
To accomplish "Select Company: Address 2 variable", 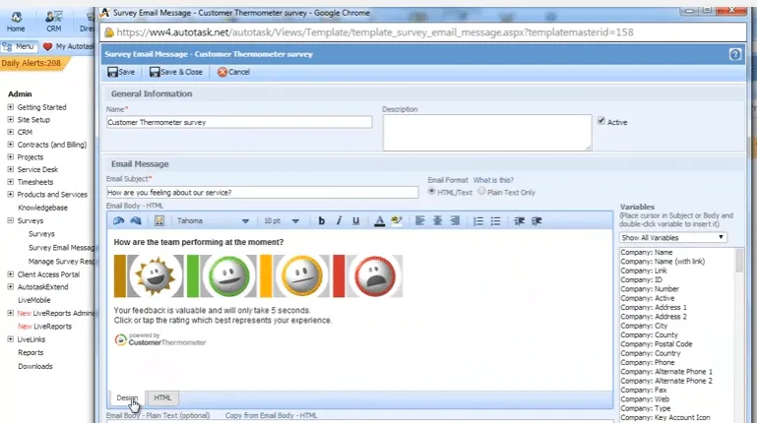I will tap(654, 317).
